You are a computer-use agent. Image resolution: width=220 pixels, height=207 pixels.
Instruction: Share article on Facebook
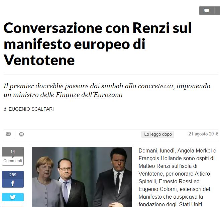(x=13, y=179)
